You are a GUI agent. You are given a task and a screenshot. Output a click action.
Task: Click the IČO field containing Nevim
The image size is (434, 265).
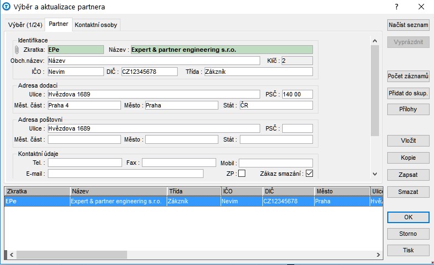click(76, 72)
